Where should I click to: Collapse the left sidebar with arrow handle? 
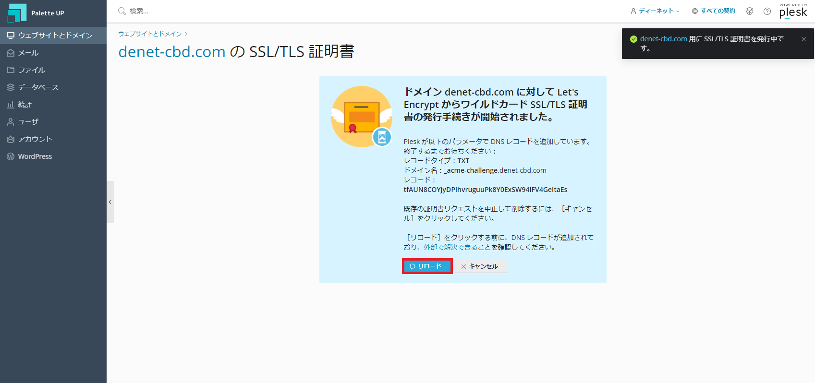110,202
